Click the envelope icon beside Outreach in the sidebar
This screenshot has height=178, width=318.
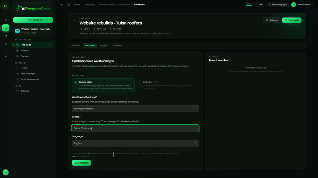pos(17,56)
